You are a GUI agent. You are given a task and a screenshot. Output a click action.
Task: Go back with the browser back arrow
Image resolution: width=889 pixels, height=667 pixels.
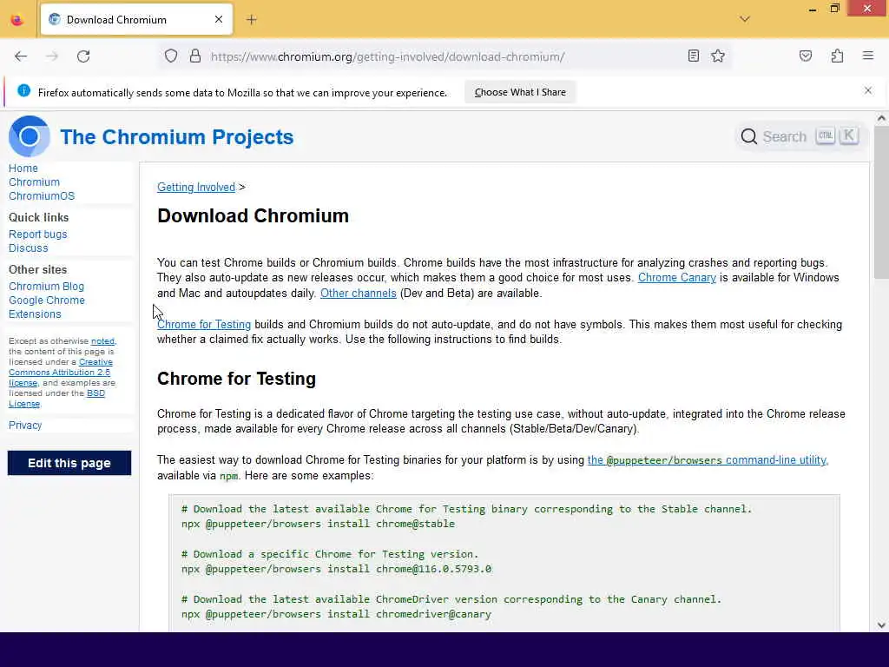point(21,56)
